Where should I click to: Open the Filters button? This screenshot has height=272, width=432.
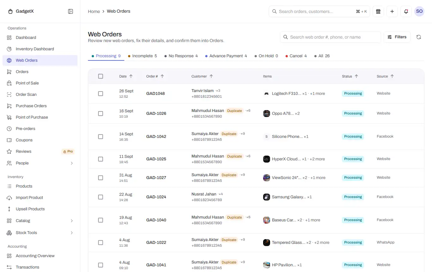(397, 37)
